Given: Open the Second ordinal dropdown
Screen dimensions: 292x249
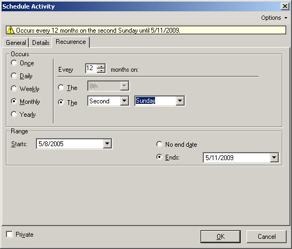Looking at the screenshot, I should pyautogui.click(x=124, y=101).
